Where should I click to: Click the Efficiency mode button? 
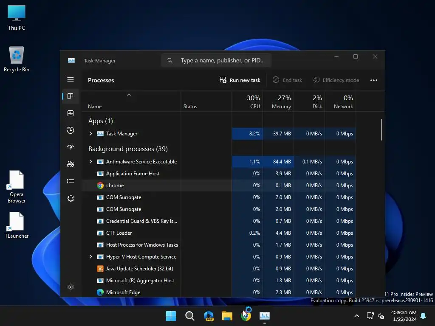click(336, 80)
